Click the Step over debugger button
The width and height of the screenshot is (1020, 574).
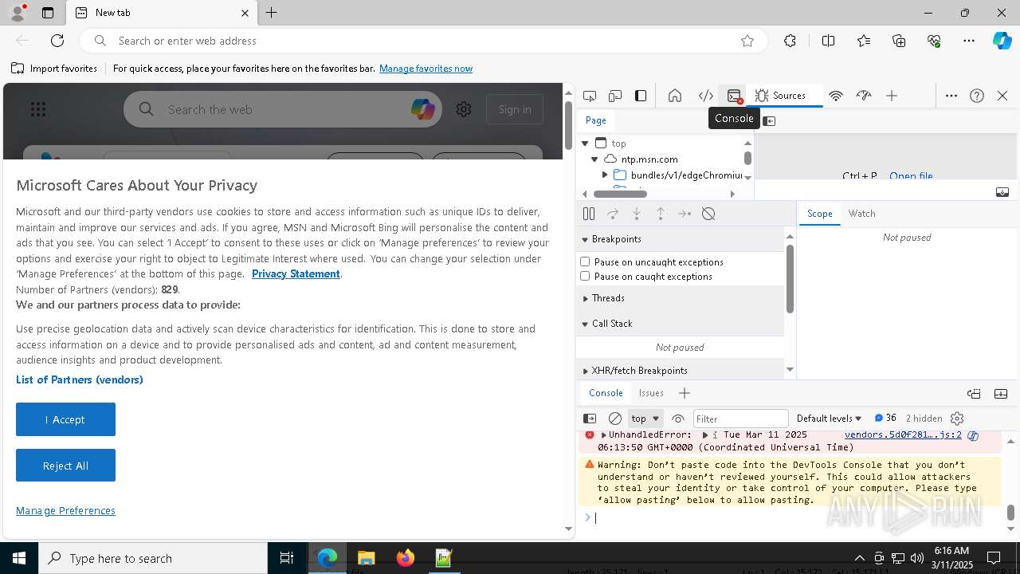613,214
